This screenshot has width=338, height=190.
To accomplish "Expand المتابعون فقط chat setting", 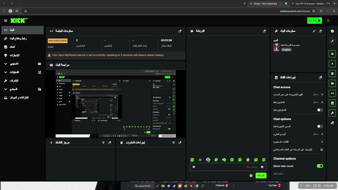I will click(x=298, y=102).
